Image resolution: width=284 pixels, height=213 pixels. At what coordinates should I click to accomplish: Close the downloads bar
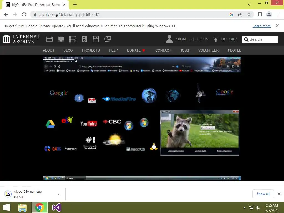[x=279, y=194]
